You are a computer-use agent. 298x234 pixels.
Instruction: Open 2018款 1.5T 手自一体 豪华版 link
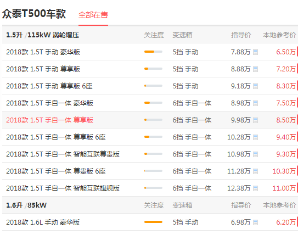[x=49, y=103]
